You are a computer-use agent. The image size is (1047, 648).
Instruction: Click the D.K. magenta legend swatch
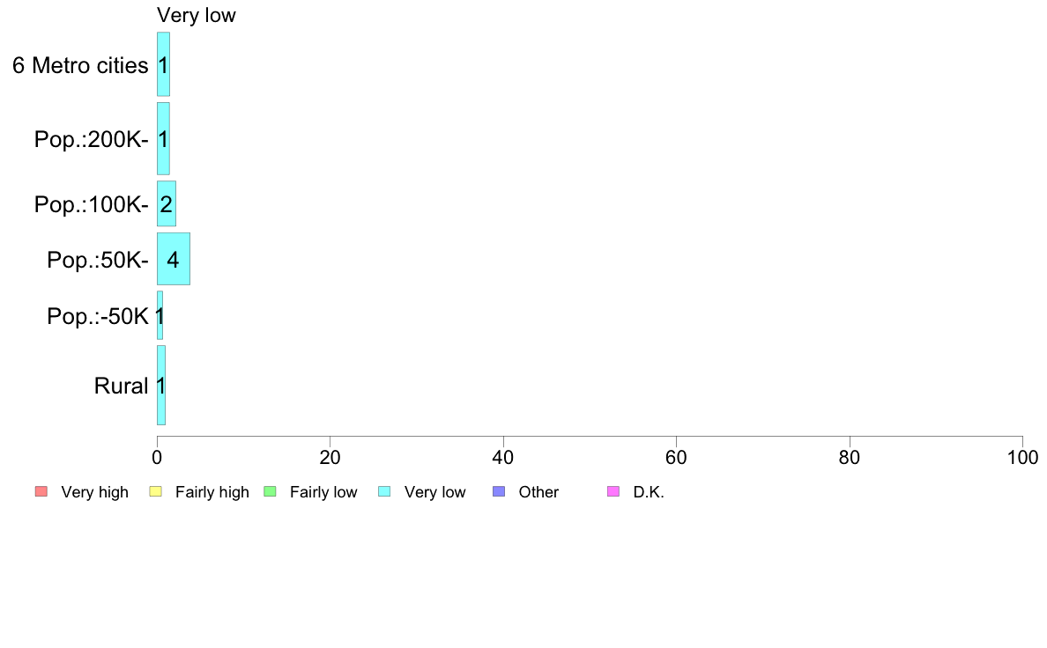tap(613, 492)
